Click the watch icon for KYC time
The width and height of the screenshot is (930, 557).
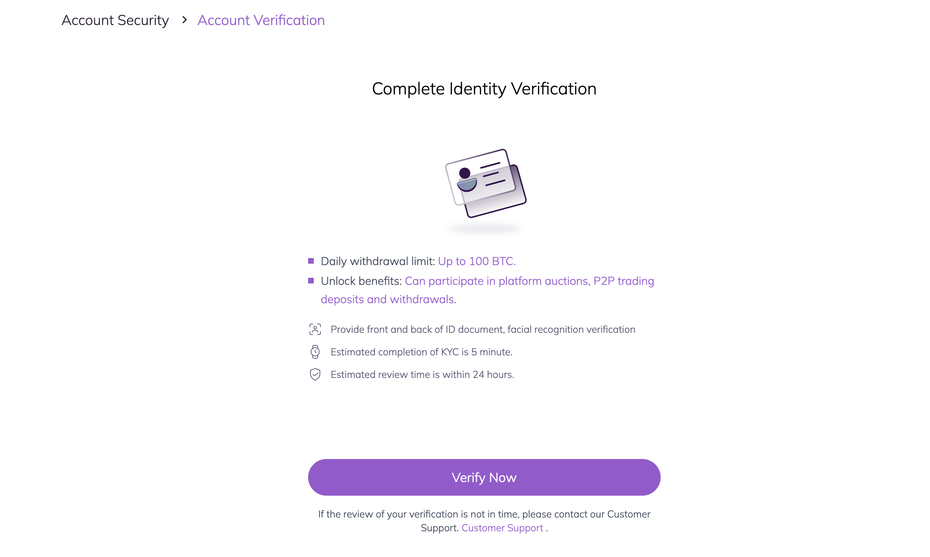(315, 352)
